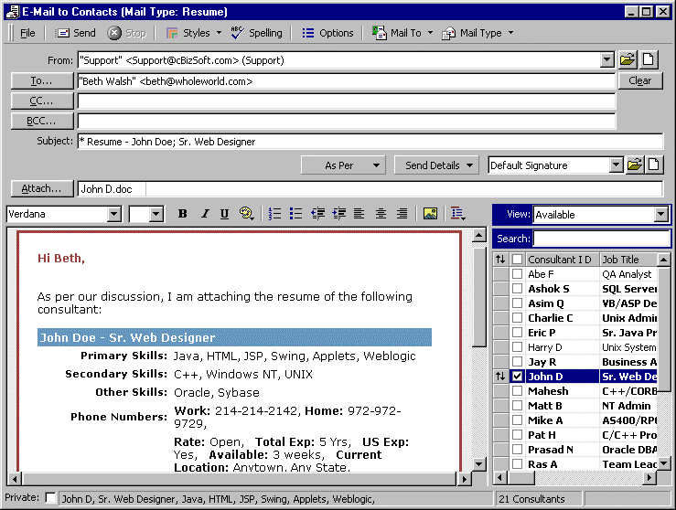Run the Spelling check
Screen dimensions: 676x510
tap(257, 33)
